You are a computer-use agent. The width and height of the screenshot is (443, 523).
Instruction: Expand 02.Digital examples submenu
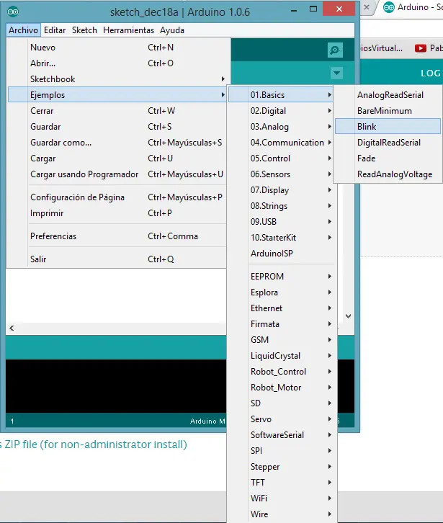(x=281, y=111)
